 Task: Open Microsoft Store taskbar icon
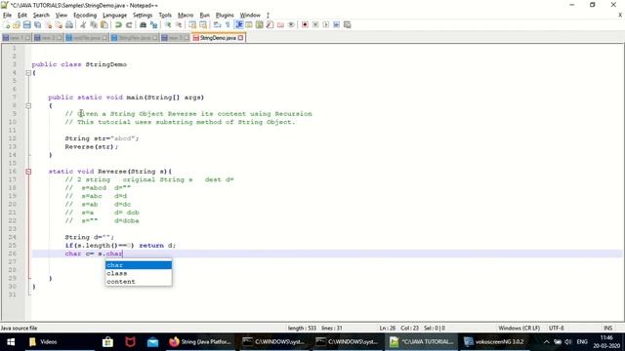click(x=107, y=342)
